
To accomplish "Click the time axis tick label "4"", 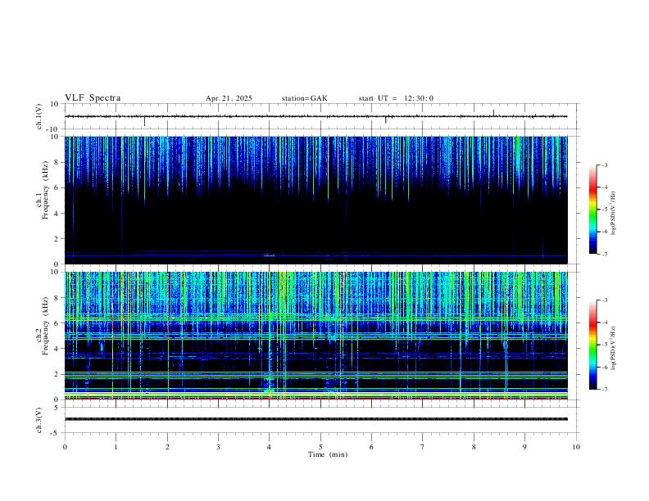I will tap(270, 447).
